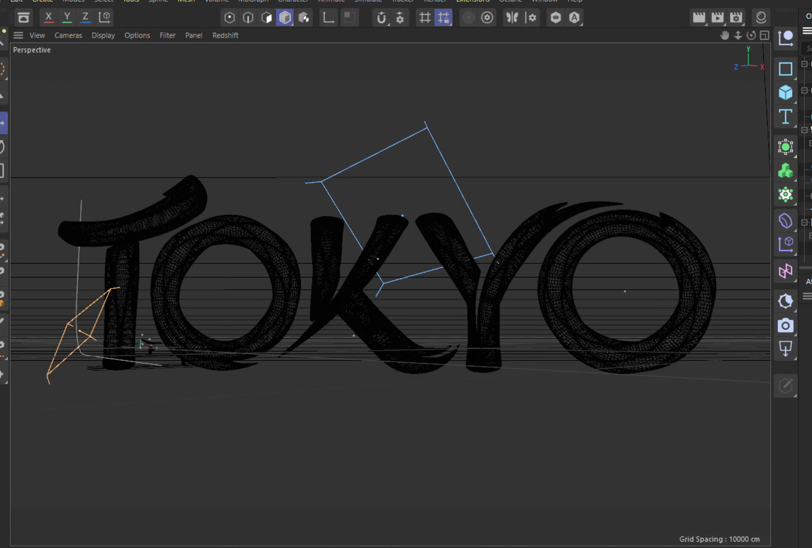Open the Cameras menu
The height and width of the screenshot is (548, 812).
(68, 36)
